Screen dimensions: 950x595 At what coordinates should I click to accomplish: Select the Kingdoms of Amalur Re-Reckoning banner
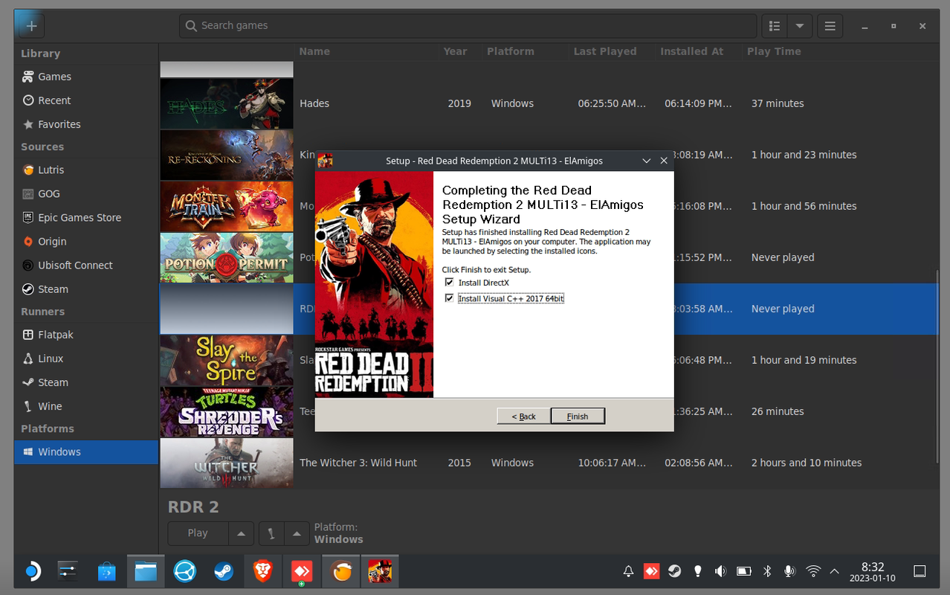coord(227,155)
